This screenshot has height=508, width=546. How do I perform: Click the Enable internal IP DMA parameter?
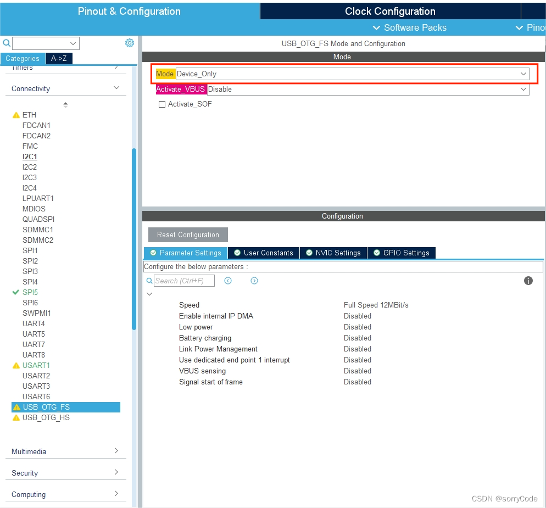pos(216,316)
